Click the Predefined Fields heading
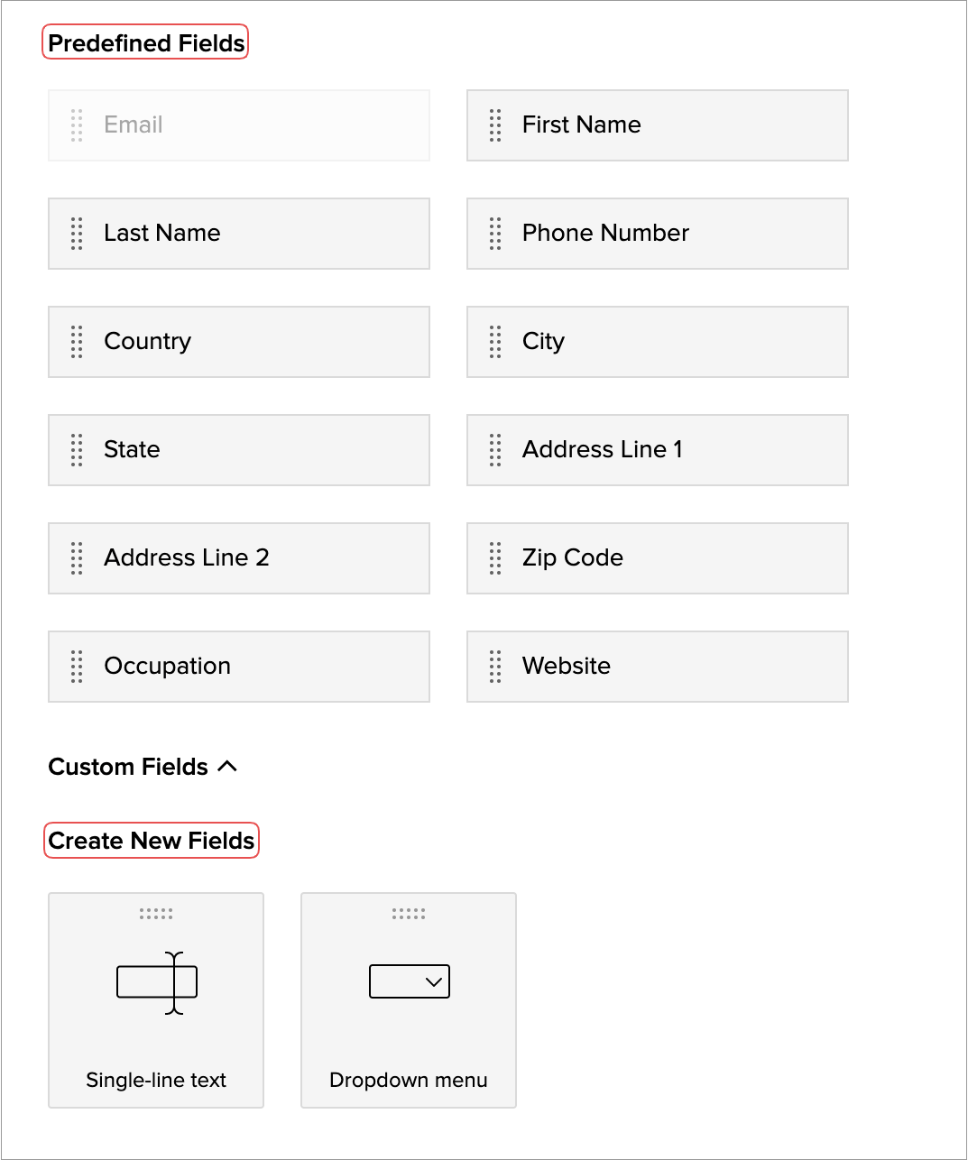The height and width of the screenshot is (1160, 968). [145, 43]
